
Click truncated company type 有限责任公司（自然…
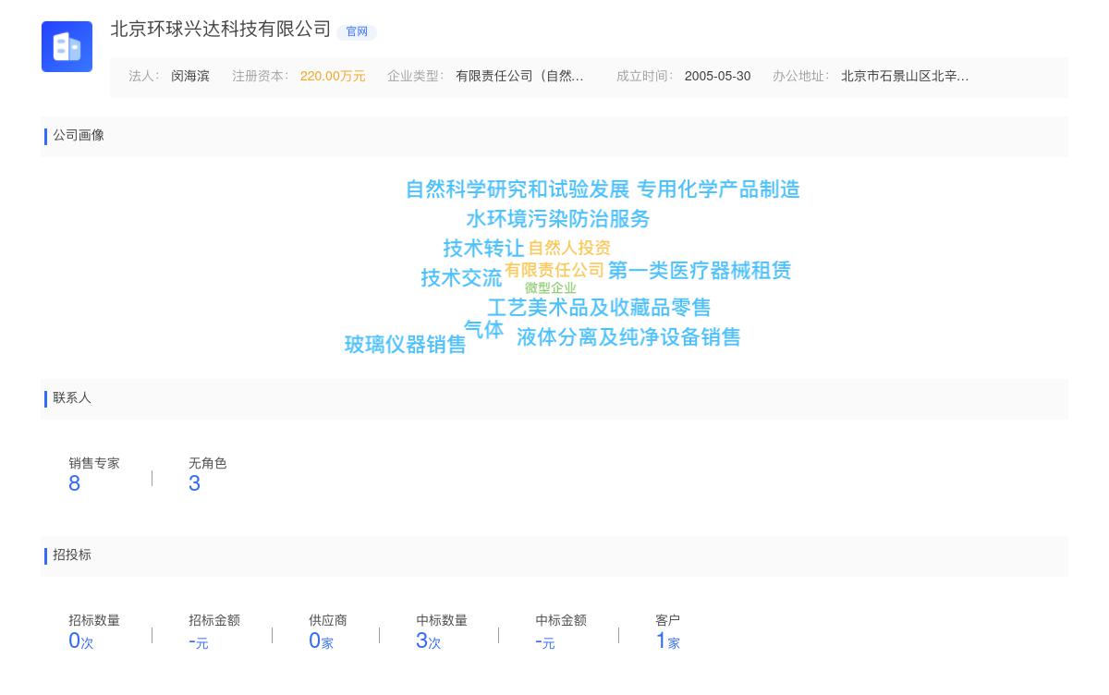click(x=519, y=77)
